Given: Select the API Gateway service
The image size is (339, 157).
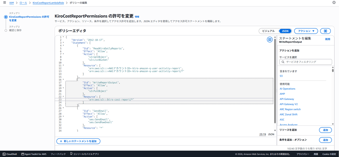Looking at the screenshot, I should 287,99.
